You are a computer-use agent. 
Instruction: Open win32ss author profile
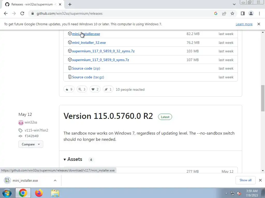(x=31, y=122)
